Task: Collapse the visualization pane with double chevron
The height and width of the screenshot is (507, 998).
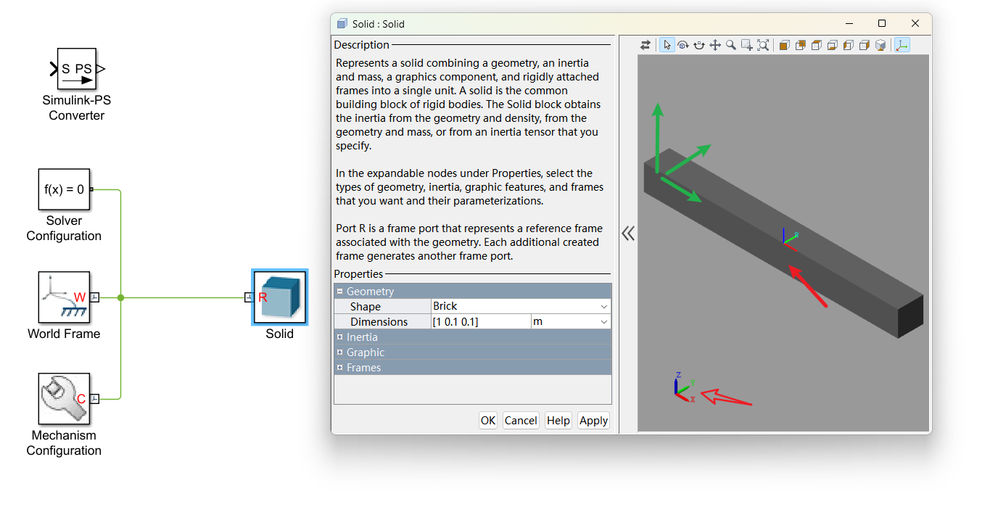Action: coord(628,234)
